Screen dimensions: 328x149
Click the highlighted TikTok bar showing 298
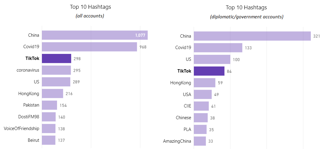pyautogui.click(x=56, y=58)
